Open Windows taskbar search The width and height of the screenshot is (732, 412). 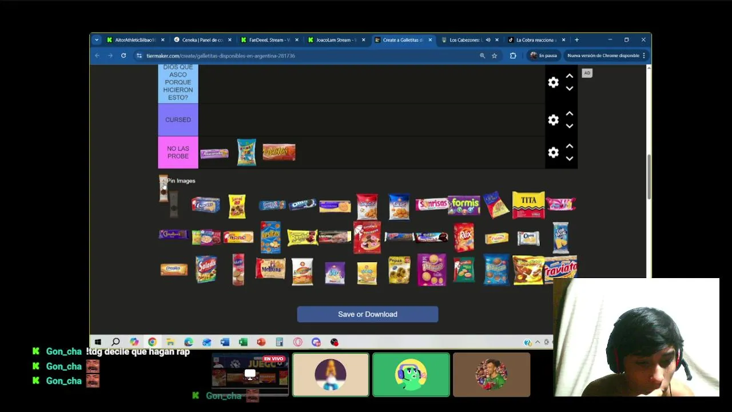[116, 342]
